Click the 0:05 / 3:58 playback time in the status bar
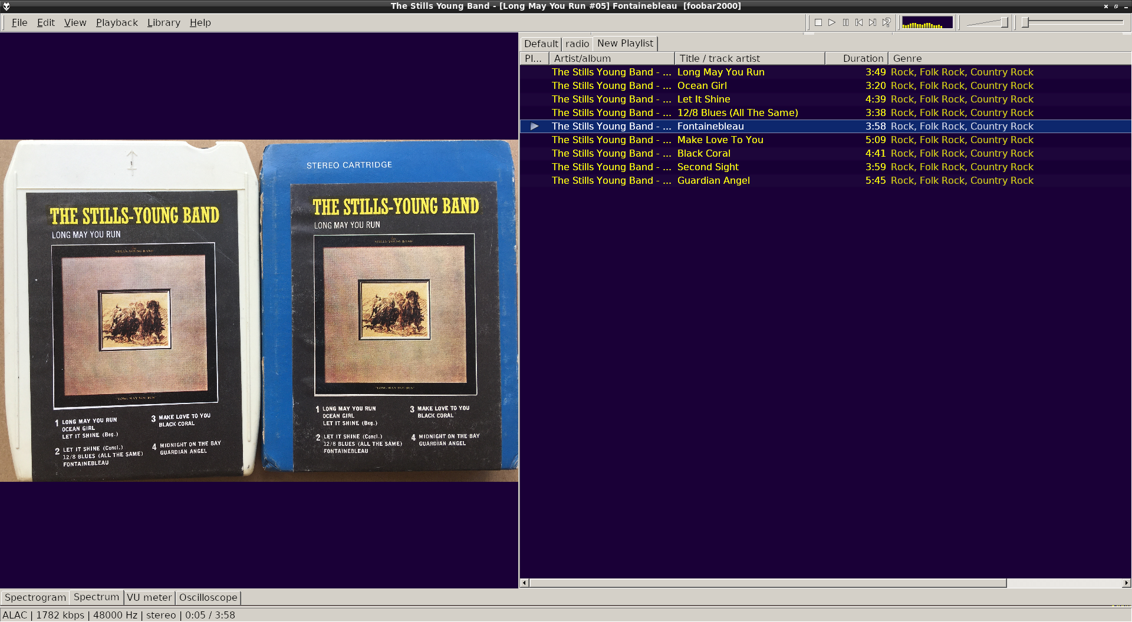Image resolution: width=1132 pixels, height=622 pixels. pyautogui.click(x=210, y=615)
